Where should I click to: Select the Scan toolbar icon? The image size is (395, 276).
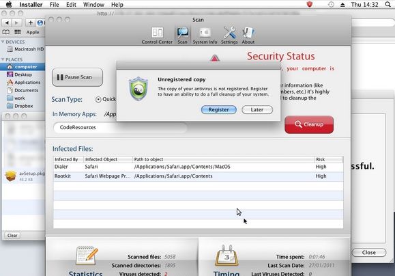point(182,36)
